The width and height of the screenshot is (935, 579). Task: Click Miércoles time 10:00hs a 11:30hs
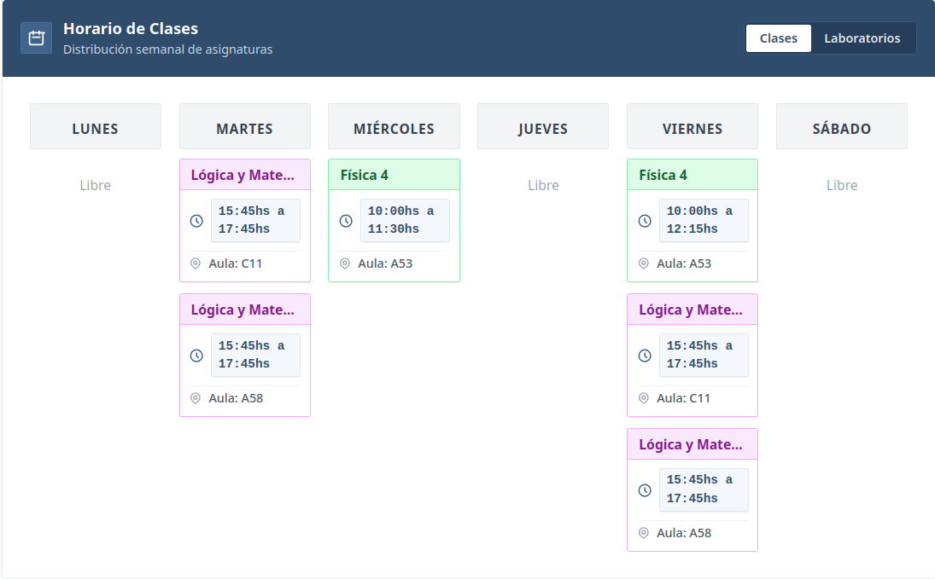click(405, 220)
